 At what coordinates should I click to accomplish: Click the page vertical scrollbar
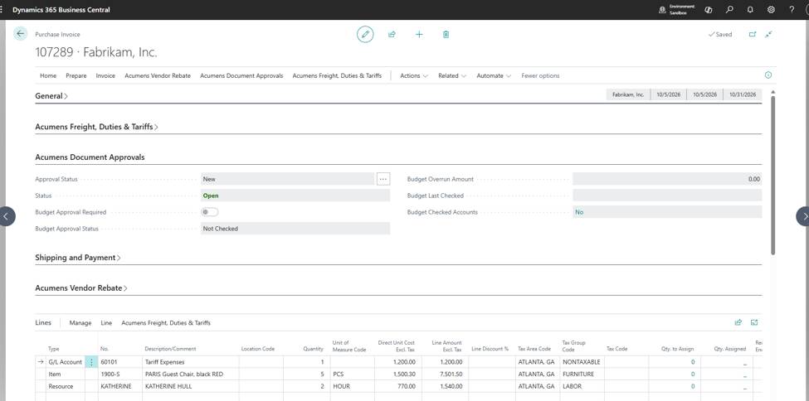point(772,175)
